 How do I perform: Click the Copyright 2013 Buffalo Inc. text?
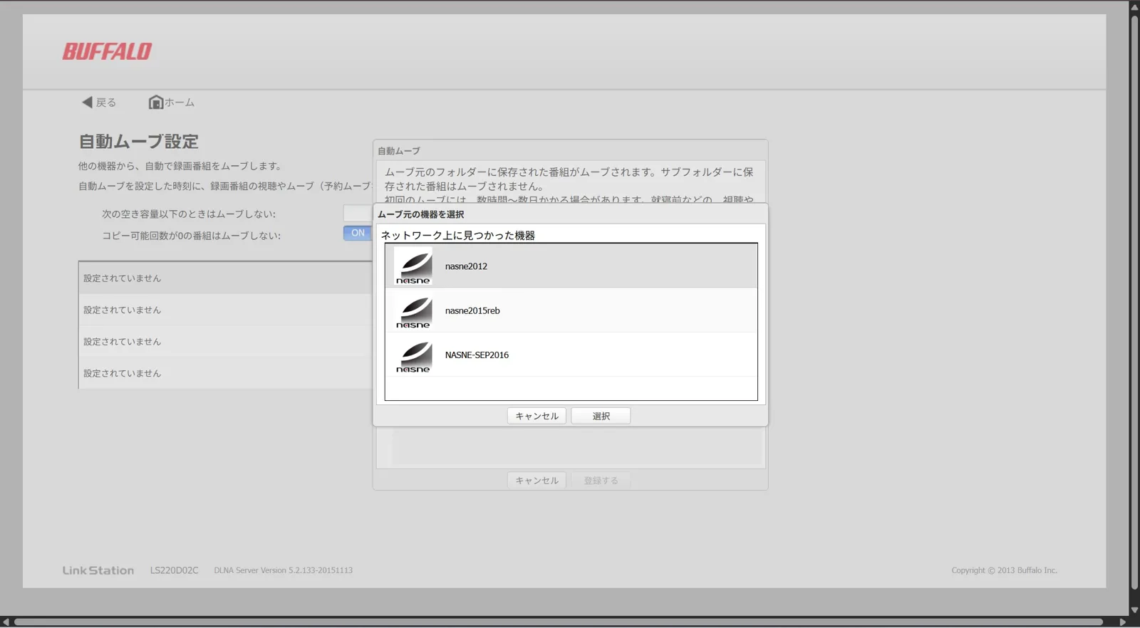pyautogui.click(x=1004, y=570)
